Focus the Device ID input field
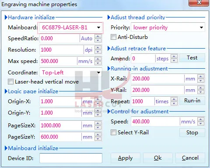The height and width of the screenshot is (168, 210). (71, 158)
